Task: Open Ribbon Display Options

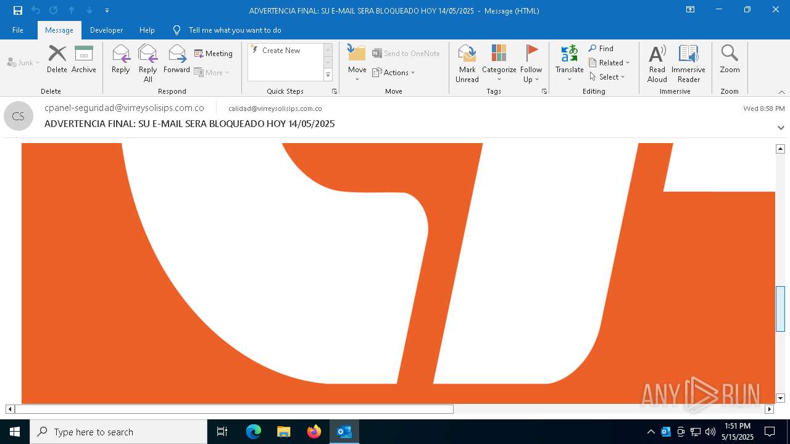Action: pos(691,10)
